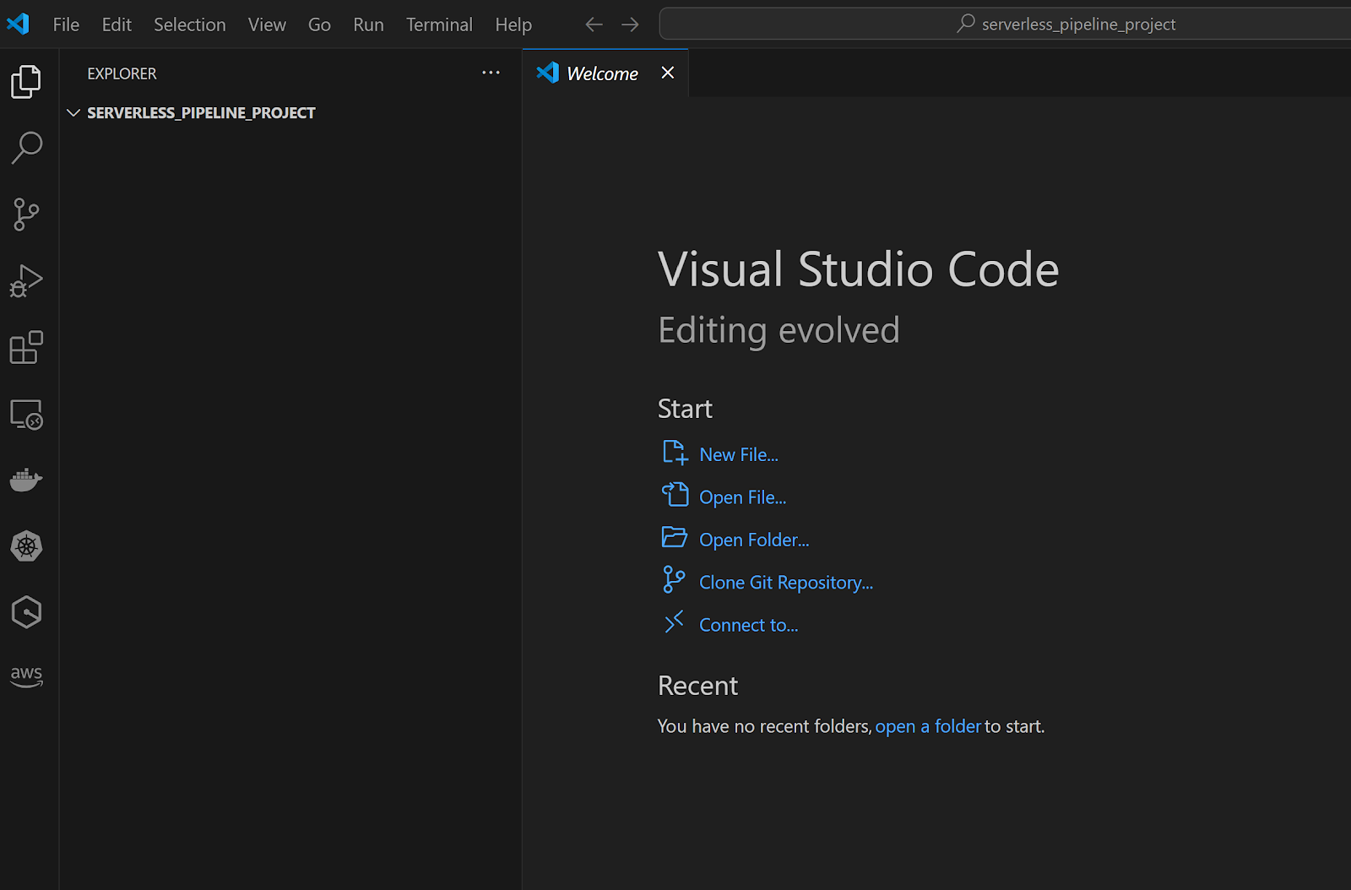
Task: Click the Open Folder... link
Action: (754, 540)
